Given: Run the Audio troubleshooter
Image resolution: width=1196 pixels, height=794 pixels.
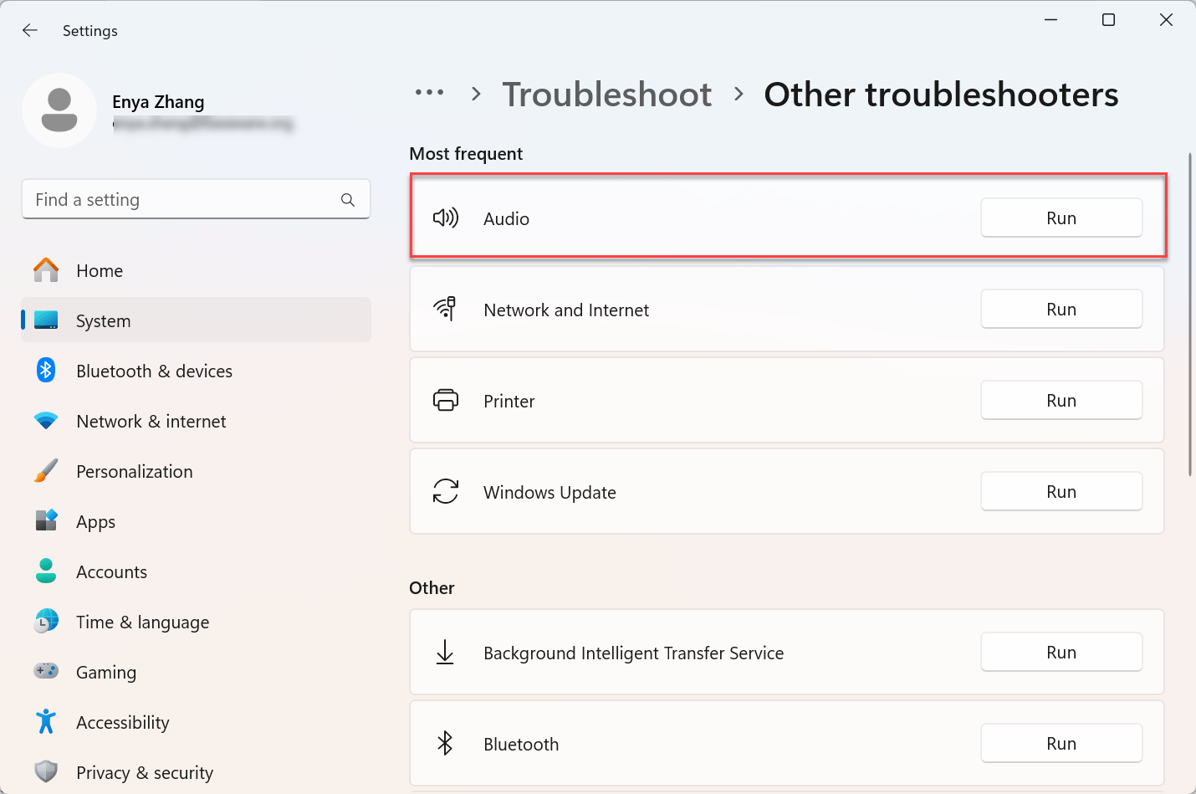Looking at the screenshot, I should [1061, 218].
